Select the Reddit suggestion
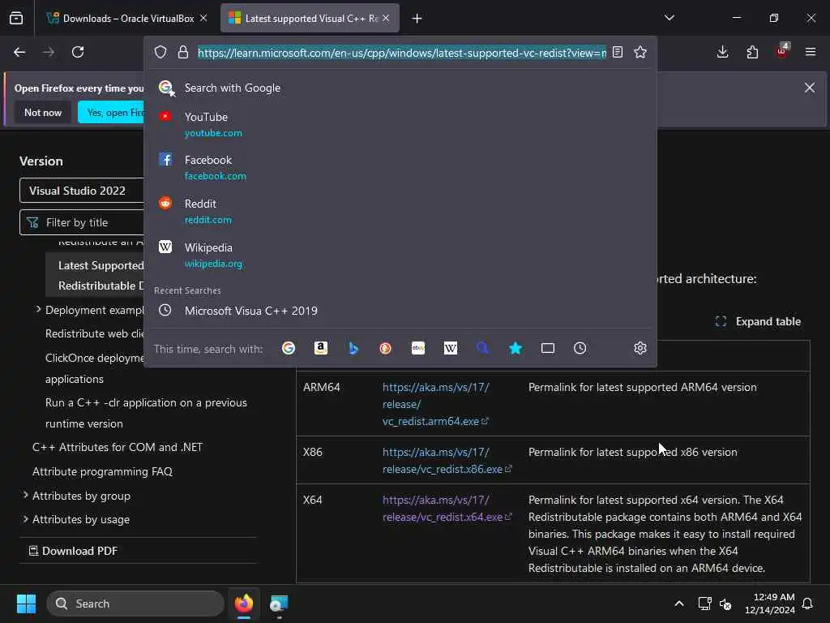Image resolution: width=830 pixels, height=623 pixels. (400, 211)
